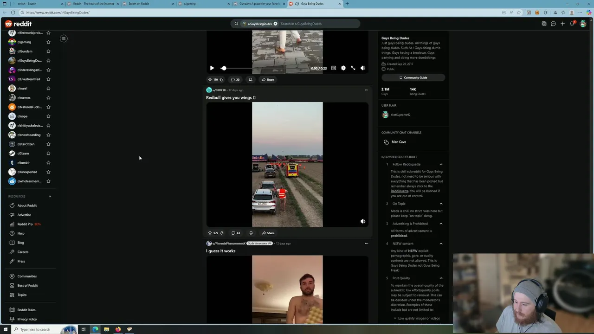This screenshot has width=594, height=334.
Task: Upvote the Redbull gives you wings post
Action: click(x=210, y=233)
